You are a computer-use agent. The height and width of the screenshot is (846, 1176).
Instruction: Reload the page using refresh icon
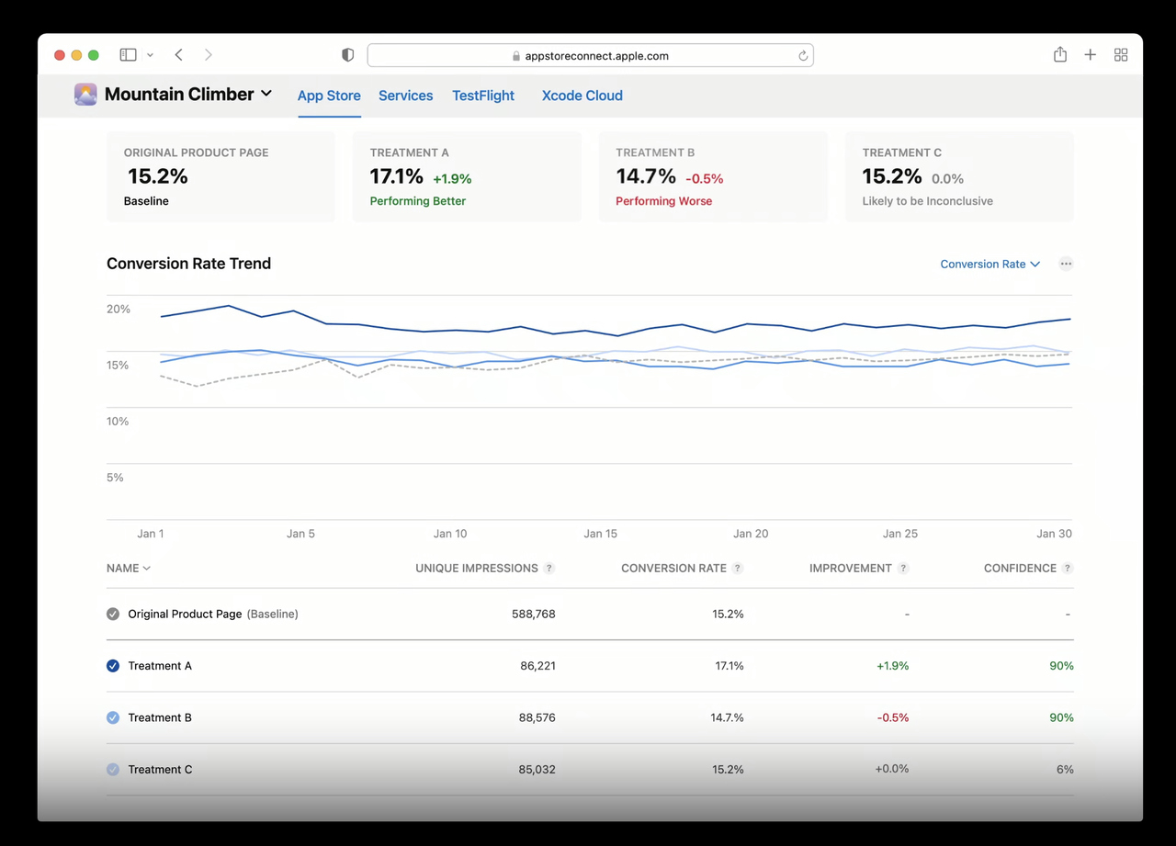pos(802,56)
